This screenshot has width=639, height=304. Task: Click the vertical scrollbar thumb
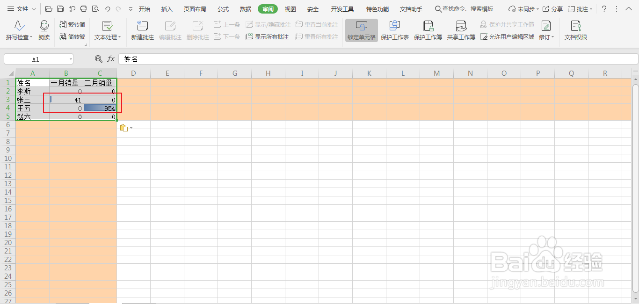pyautogui.click(x=635, y=188)
